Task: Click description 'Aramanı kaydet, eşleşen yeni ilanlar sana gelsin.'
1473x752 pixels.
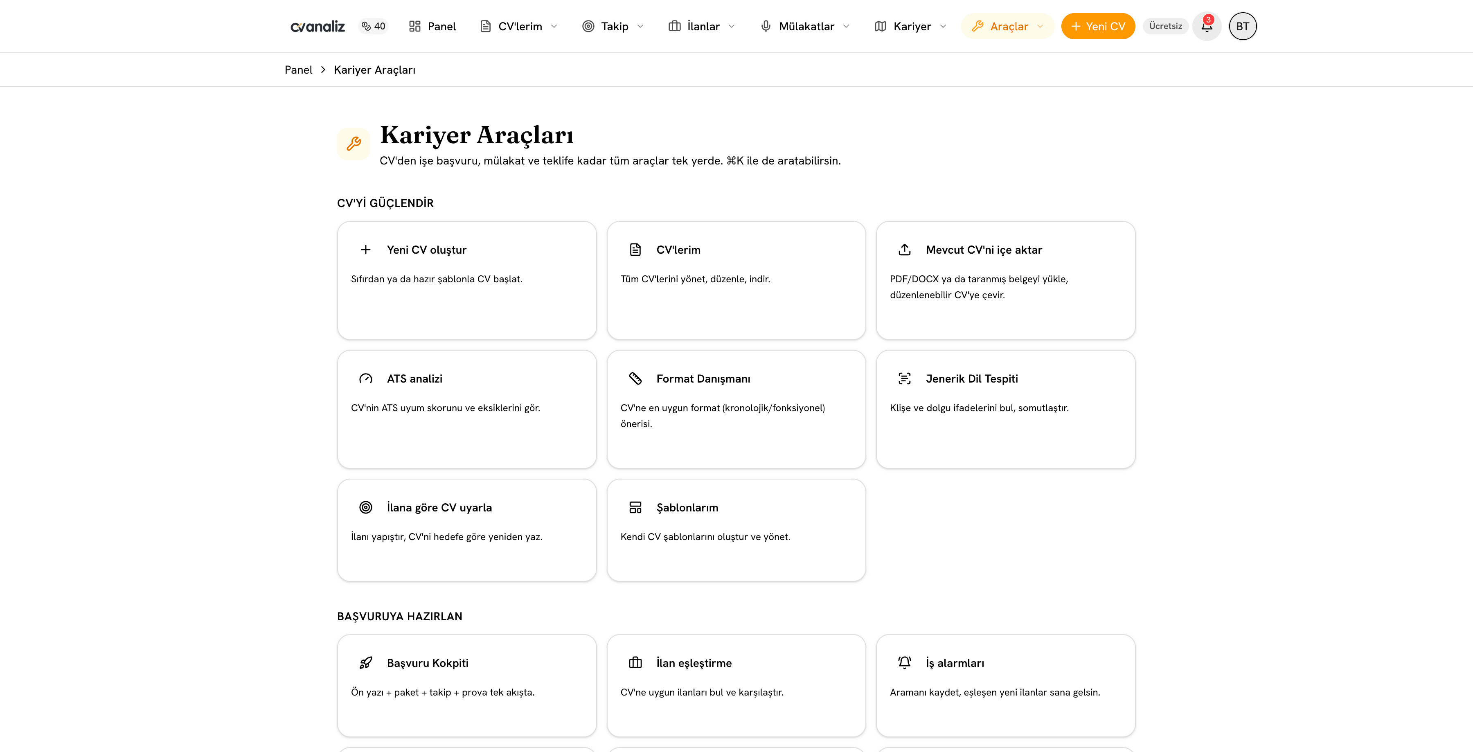Action: (x=995, y=692)
